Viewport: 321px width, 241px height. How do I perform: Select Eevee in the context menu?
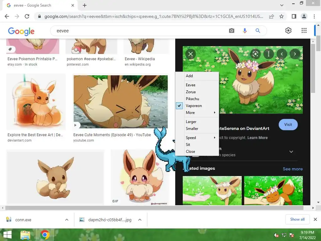(x=197, y=85)
